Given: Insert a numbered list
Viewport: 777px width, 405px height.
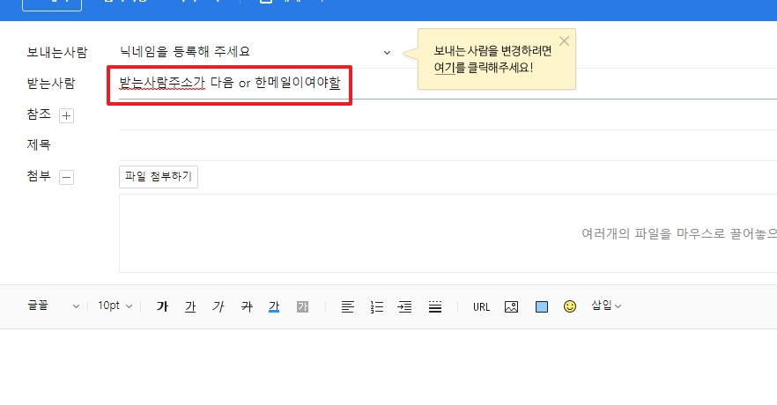Looking at the screenshot, I should coord(377,307).
